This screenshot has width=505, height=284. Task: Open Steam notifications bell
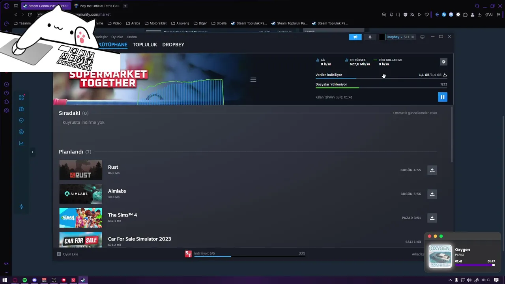[370, 37]
